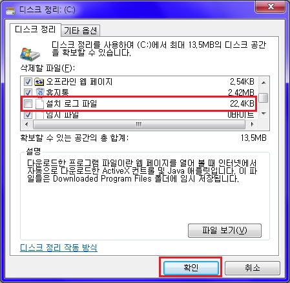
Task: Click the Disk Cleanup drive icon in title bar
Action: [x=10, y=10]
